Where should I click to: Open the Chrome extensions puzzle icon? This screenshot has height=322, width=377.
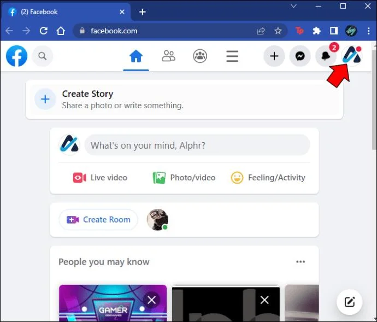click(316, 31)
